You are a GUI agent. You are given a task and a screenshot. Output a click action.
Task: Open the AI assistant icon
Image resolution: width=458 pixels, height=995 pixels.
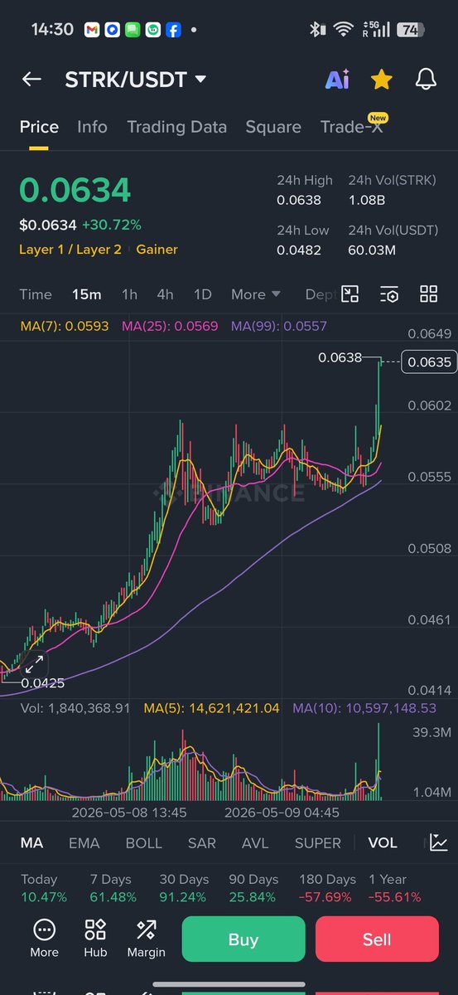pos(337,80)
